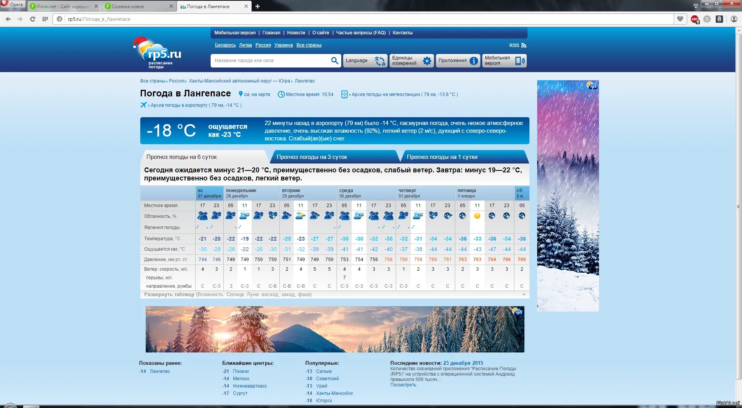This screenshot has width=742, height=408.
Task: Open 'Новости' in top menu
Action: click(296, 33)
